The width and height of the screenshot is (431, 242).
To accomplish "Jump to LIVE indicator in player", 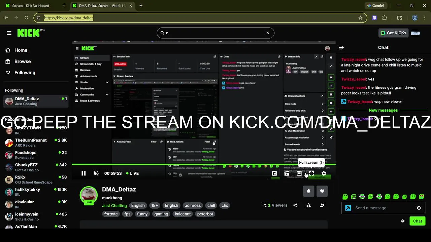I will pos(132,173).
